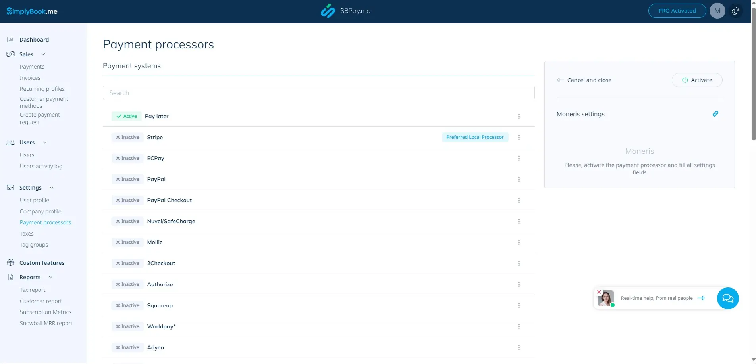Open three-dot menu for PayPal
This screenshot has height=364, width=756.
click(519, 179)
